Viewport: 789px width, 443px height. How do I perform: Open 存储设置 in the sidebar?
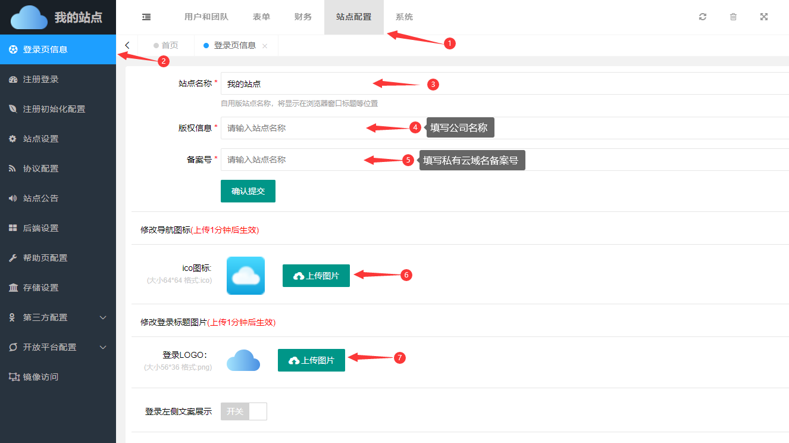click(40, 288)
